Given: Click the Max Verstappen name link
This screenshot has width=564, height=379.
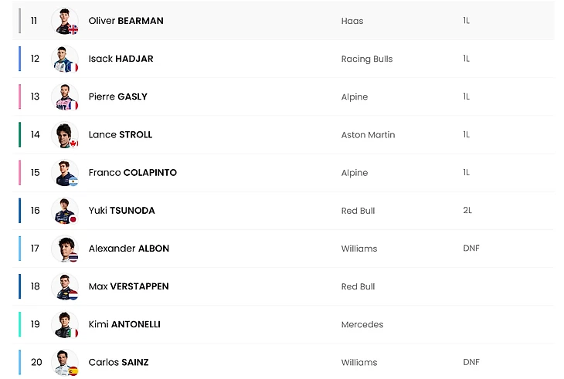Looking at the screenshot, I should click(128, 286).
